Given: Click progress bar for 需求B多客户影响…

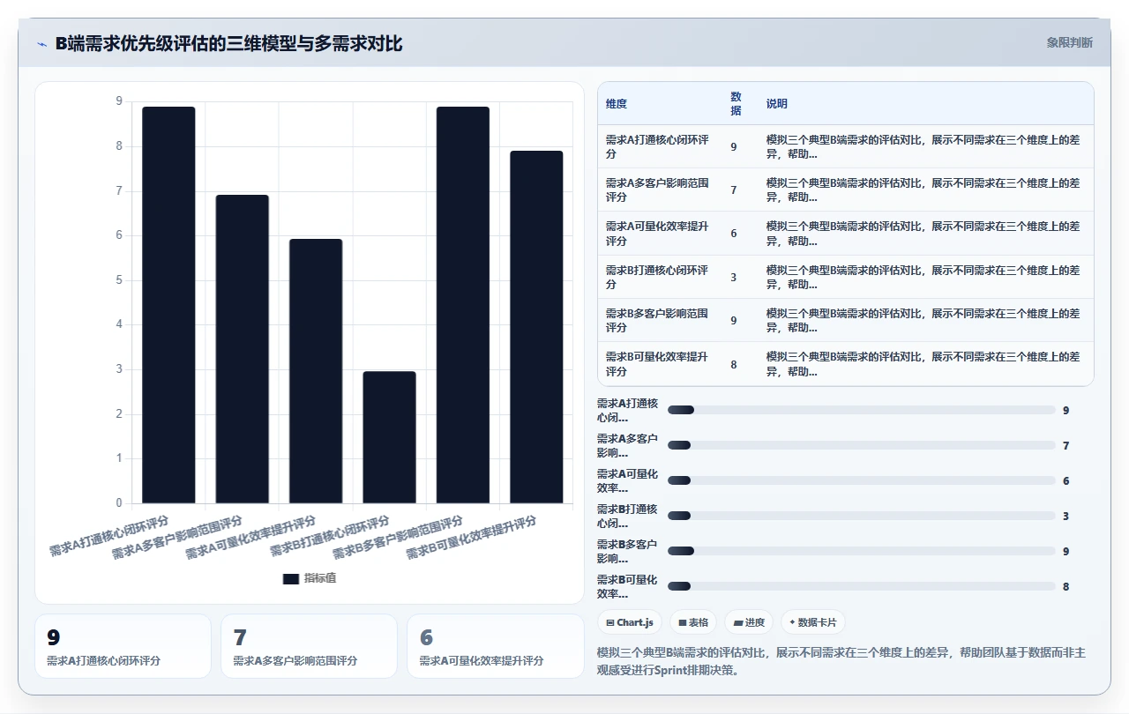Looking at the screenshot, I should [x=862, y=551].
